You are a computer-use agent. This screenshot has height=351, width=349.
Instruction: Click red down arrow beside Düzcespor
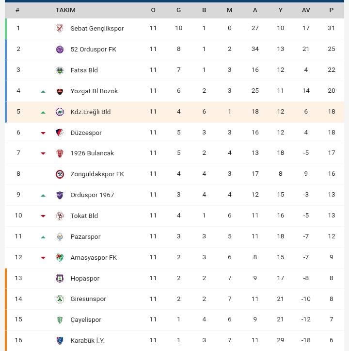tap(43, 133)
